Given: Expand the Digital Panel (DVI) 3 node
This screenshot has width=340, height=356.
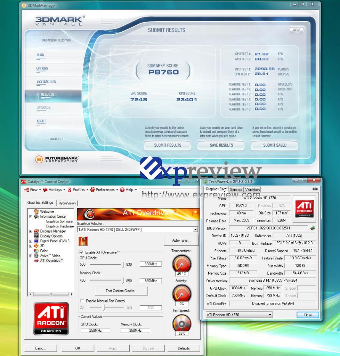Looking at the screenshot, I should 30,241.
